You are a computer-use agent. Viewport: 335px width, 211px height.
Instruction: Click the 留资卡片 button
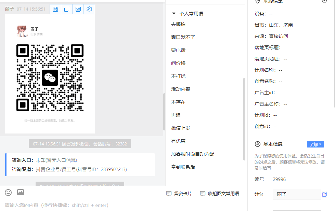[x=179, y=194]
